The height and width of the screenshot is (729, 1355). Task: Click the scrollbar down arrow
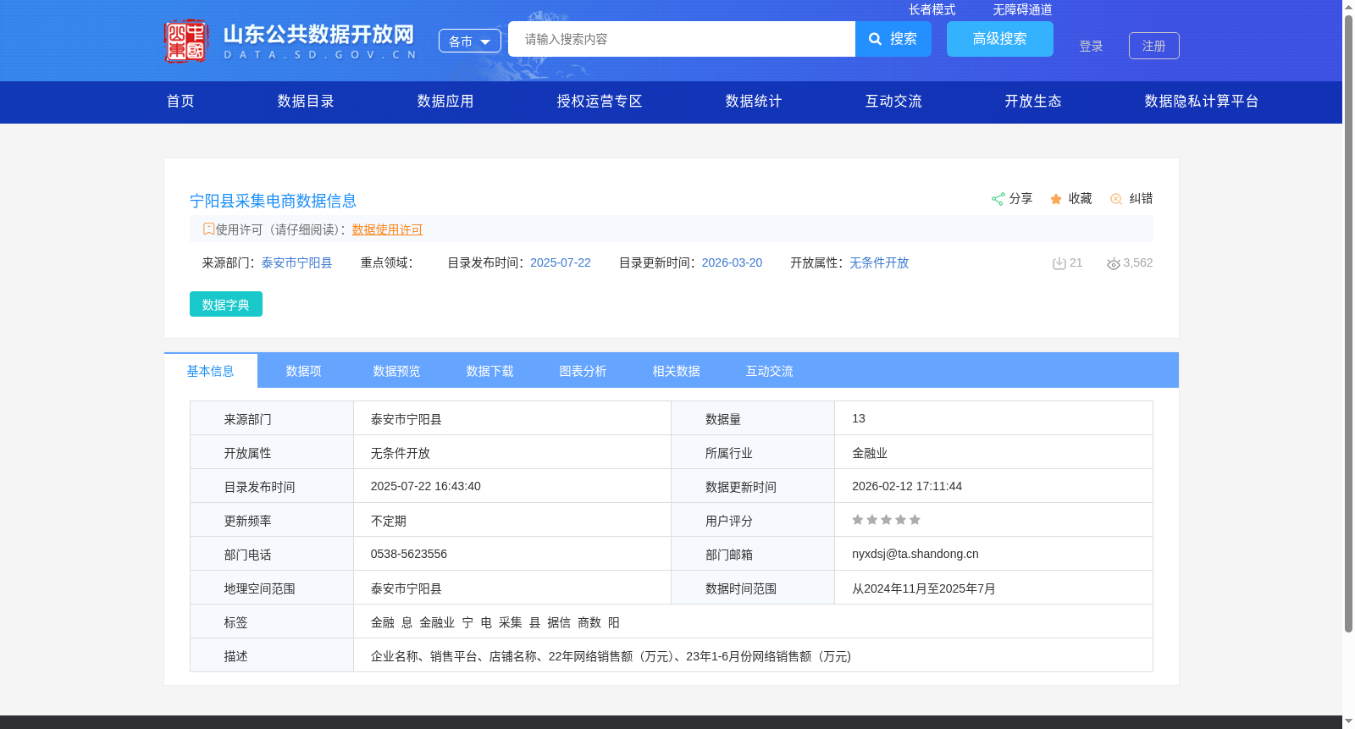(1348, 721)
